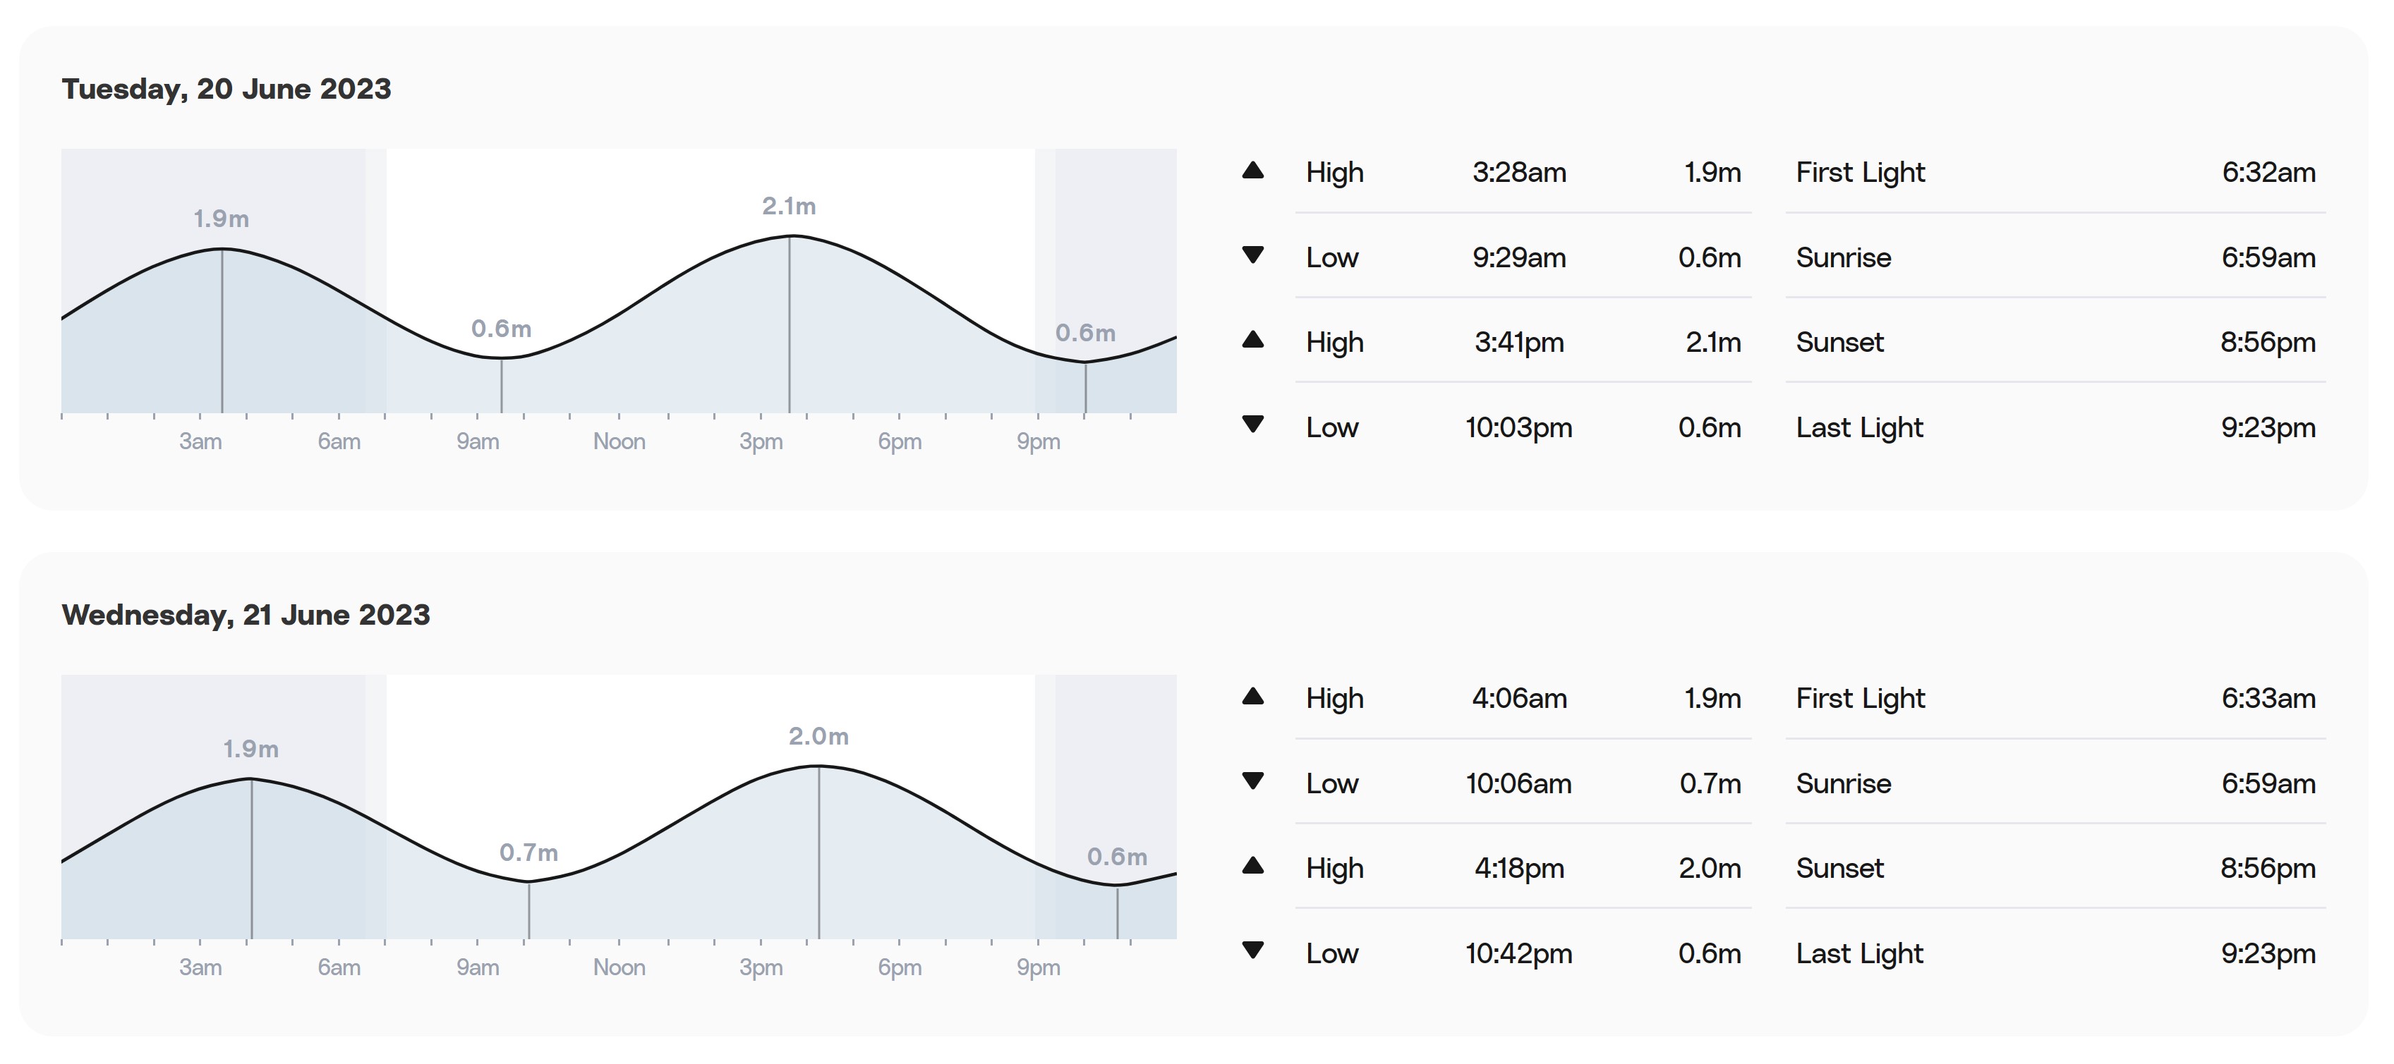Click the 10:03pm low tide time on Tuesday
Screen dimensions: 2394x1064
[x=1518, y=428]
